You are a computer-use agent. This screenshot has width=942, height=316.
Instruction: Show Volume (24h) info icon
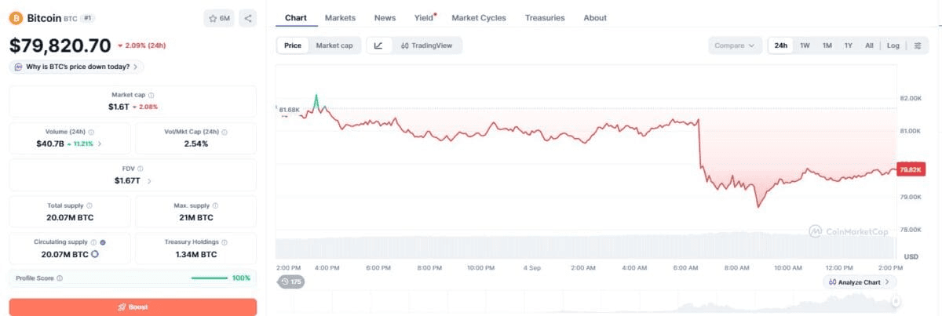pos(91,132)
